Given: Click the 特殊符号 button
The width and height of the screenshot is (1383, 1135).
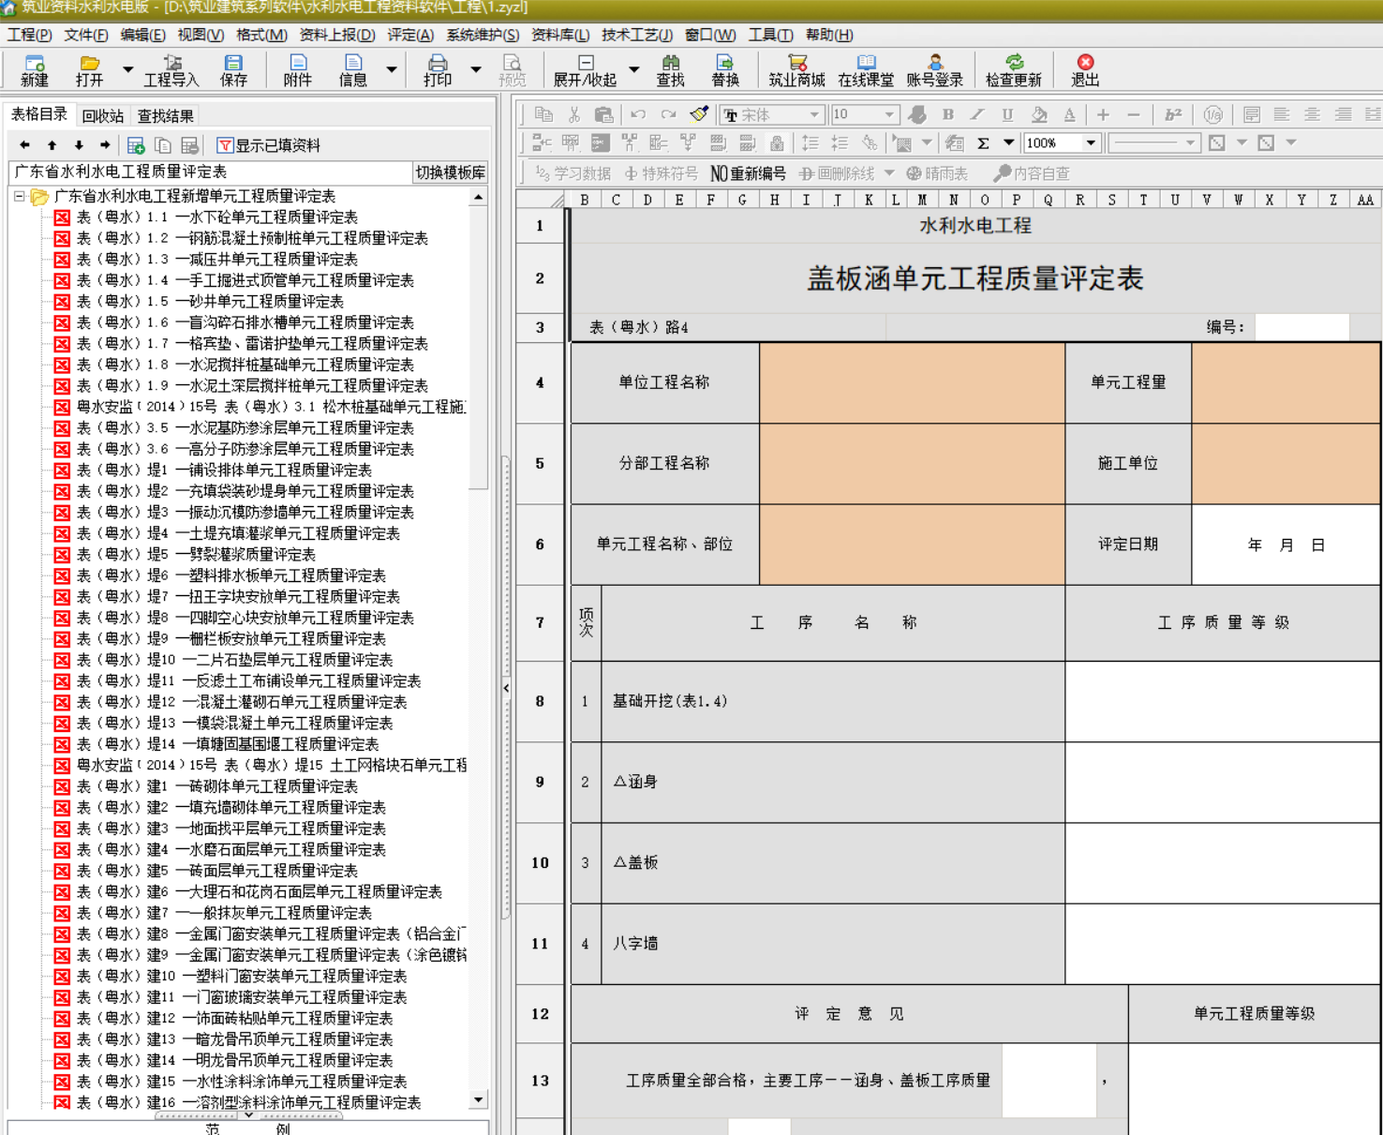Looking at the screenshot, I should click(x=662, y=173).
